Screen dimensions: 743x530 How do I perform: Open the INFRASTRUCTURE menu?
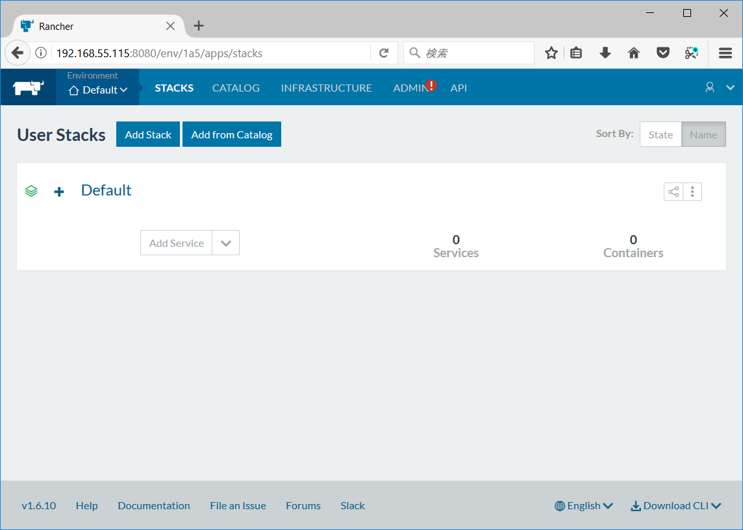coord(326,88)
